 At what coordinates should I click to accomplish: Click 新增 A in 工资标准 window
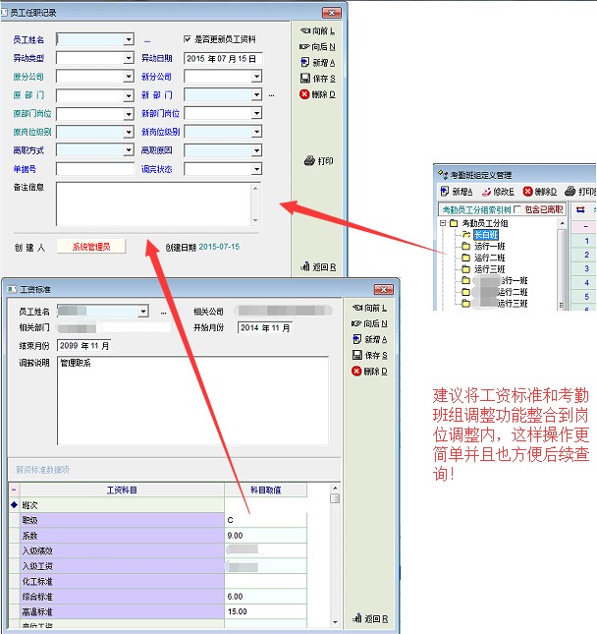click(x=369, y=339)
